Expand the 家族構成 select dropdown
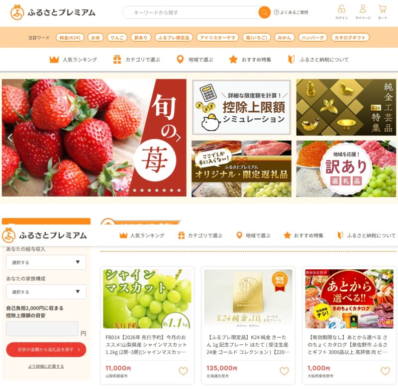This screenshot has height=389, width=398. 46,292
